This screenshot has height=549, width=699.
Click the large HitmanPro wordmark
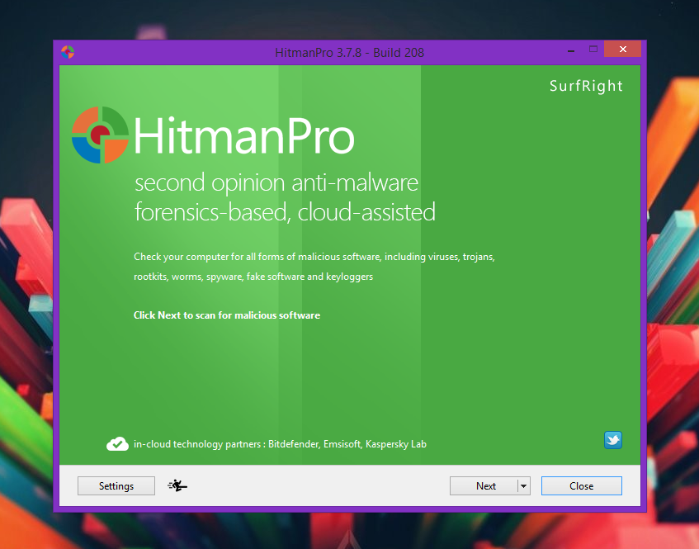243,135
